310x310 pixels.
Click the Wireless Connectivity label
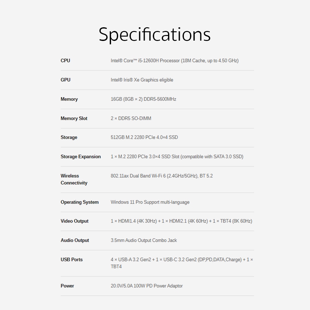click(x=74, y=179)
